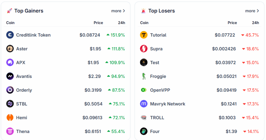Sort losers by the 24h column header
The height and width of the screenshot is (140, 266).
255,23
